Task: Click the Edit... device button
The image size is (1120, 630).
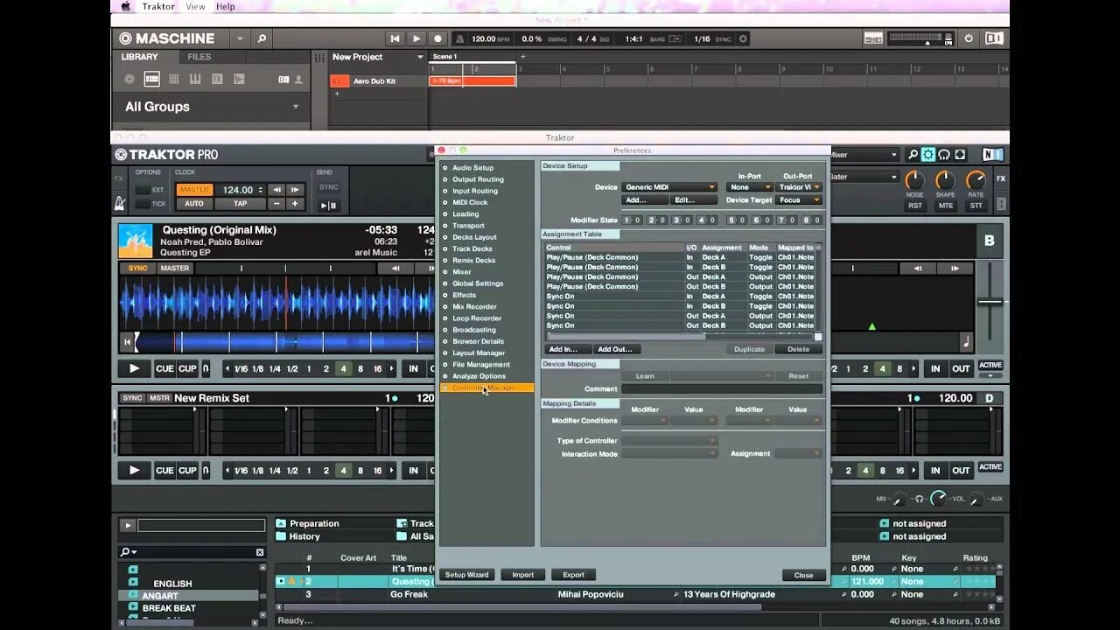Action: click(694, 200)
